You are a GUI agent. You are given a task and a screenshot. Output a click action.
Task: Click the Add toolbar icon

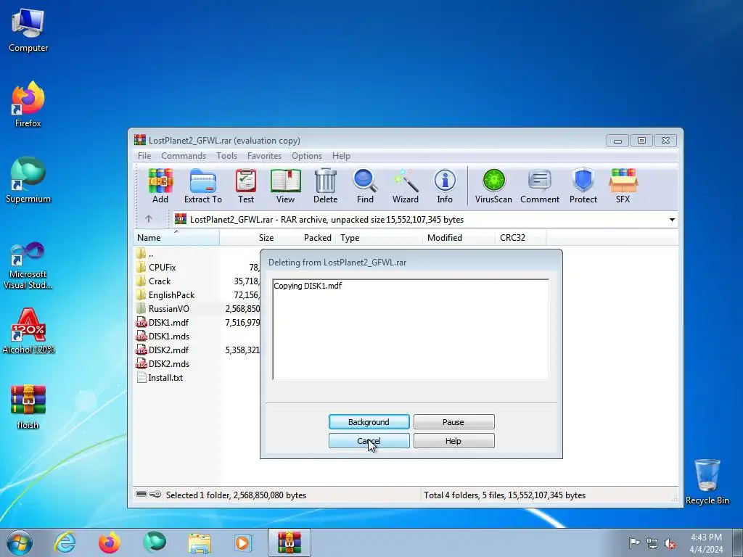pos(160,186)
